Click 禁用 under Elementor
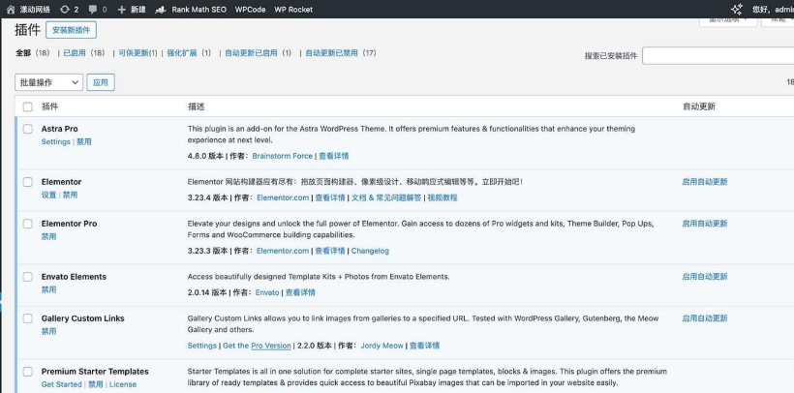794x393 pixels. coord(70,195)
